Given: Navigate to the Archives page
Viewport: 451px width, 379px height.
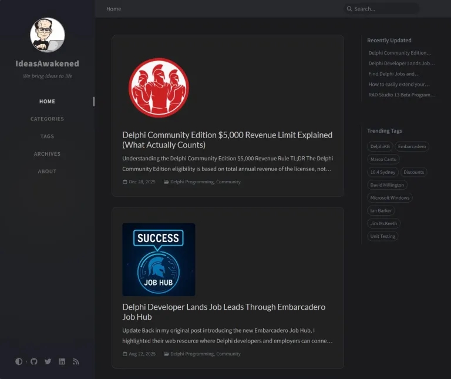Looking at the screenshot, I should pyautogui.click(x=47, y=154).
